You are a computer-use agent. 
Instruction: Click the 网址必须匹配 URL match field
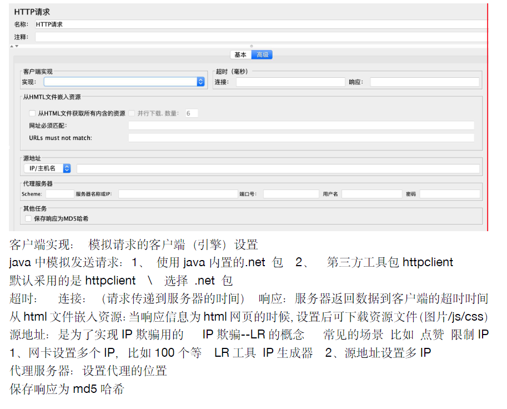[x=303, y=126]
